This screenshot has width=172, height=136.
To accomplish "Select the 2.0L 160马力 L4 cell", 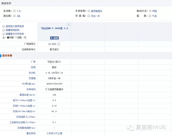I will click(54, 73).
